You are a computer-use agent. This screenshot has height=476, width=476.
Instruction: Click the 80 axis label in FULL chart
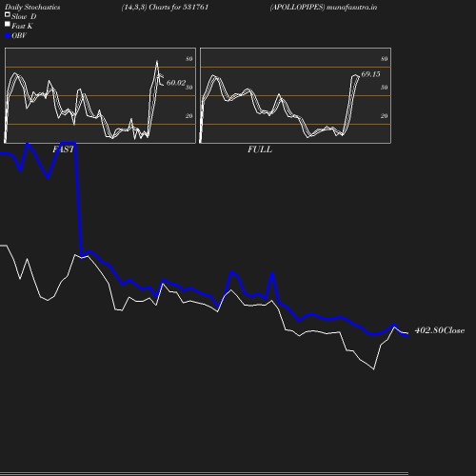[385, 59]
